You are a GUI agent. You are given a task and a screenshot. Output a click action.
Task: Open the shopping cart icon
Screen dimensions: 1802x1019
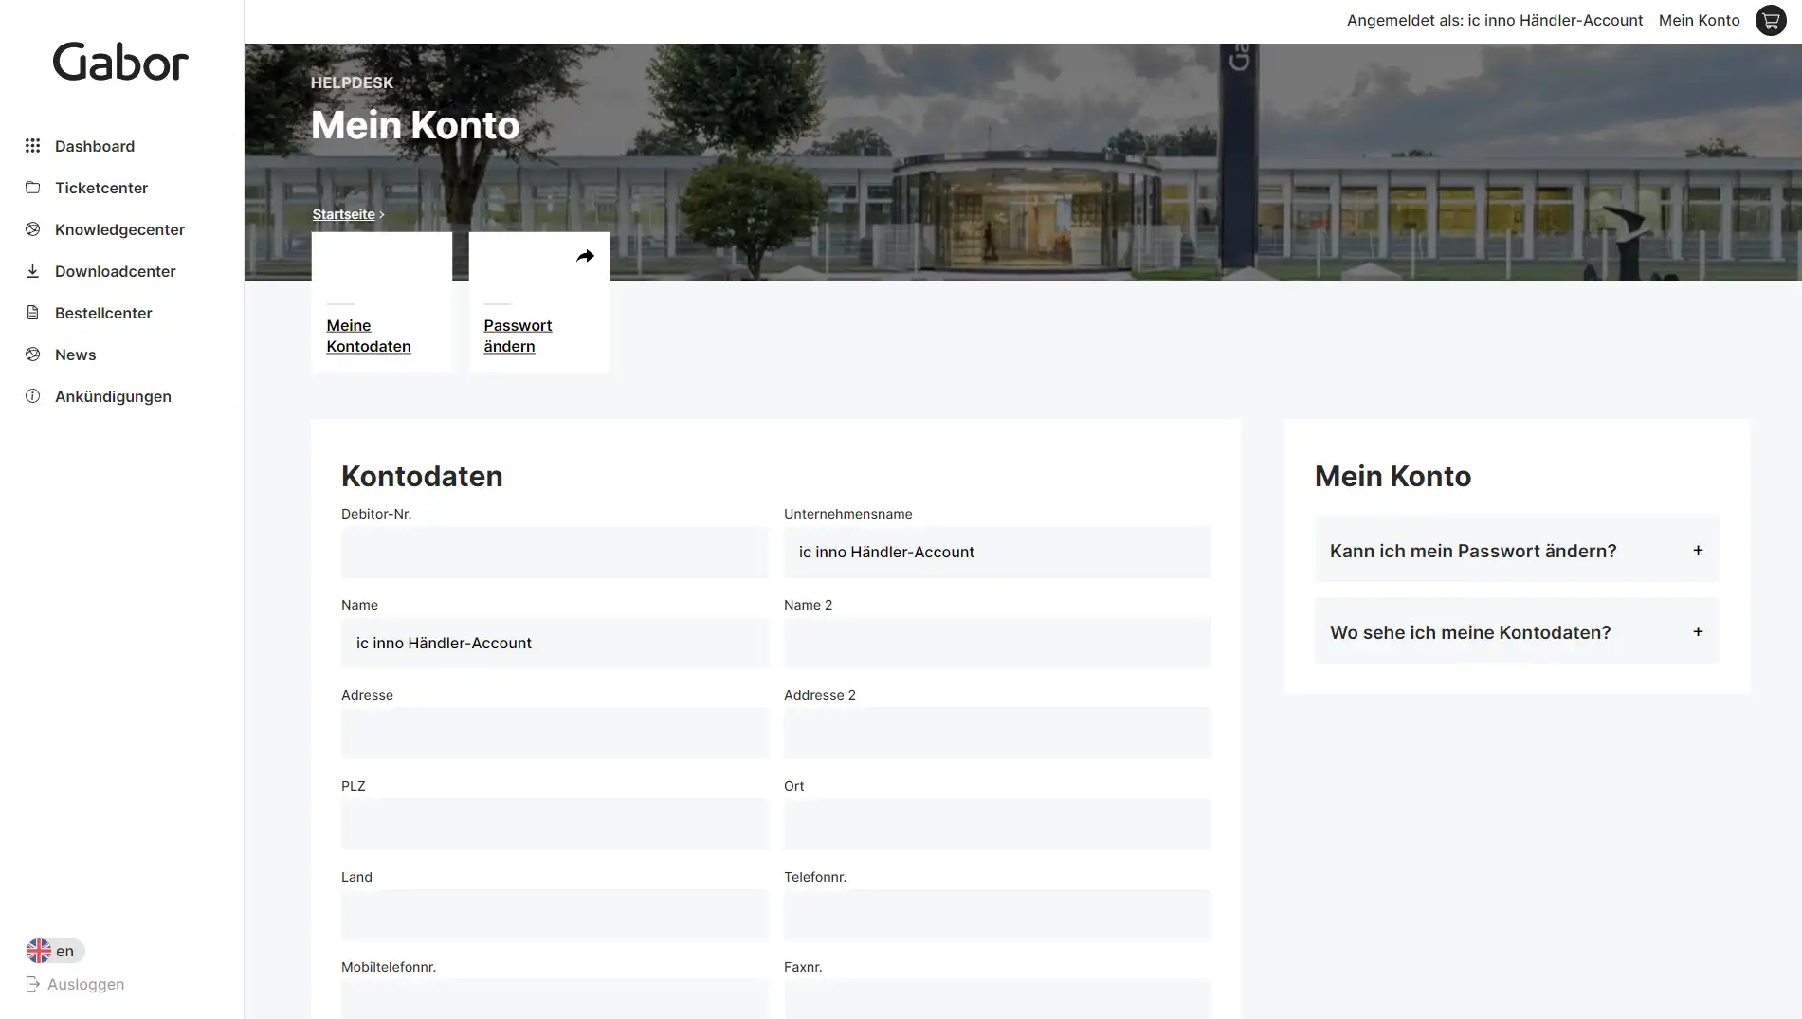(x=1771, y=20)
